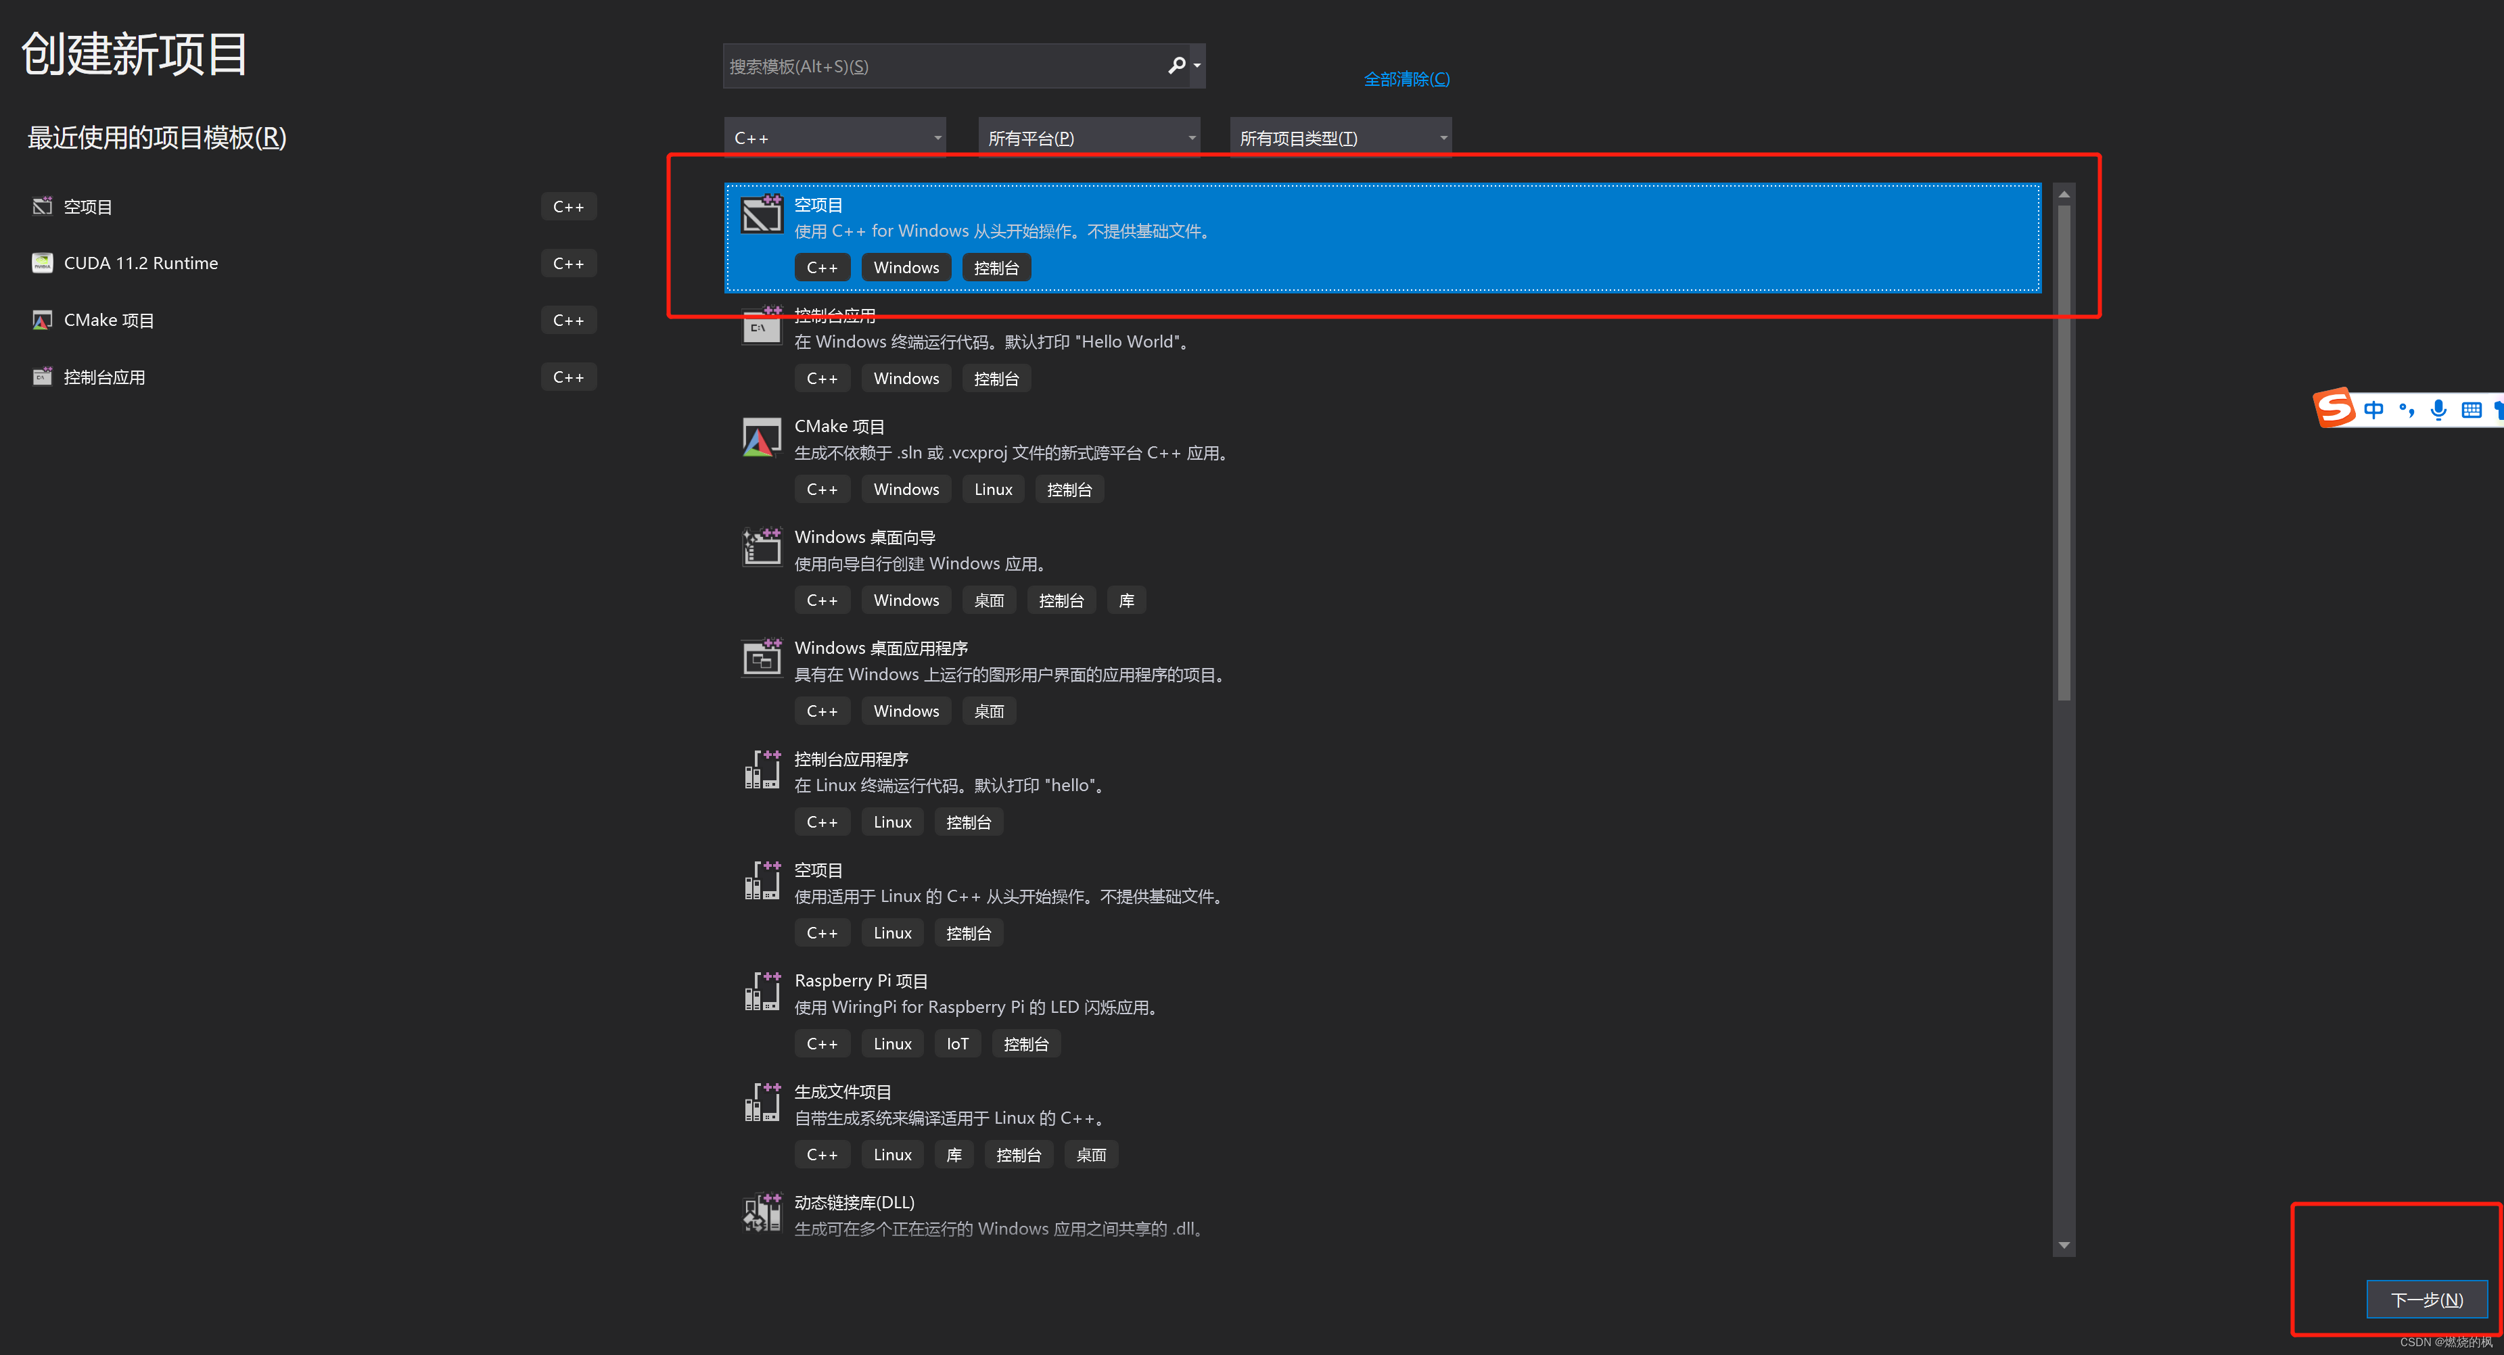Select recent template 控制台应用

coord(314,377)
